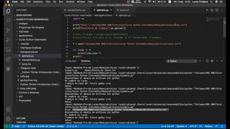Open launch profile dropdown next to plus

(x=203, y=61)
